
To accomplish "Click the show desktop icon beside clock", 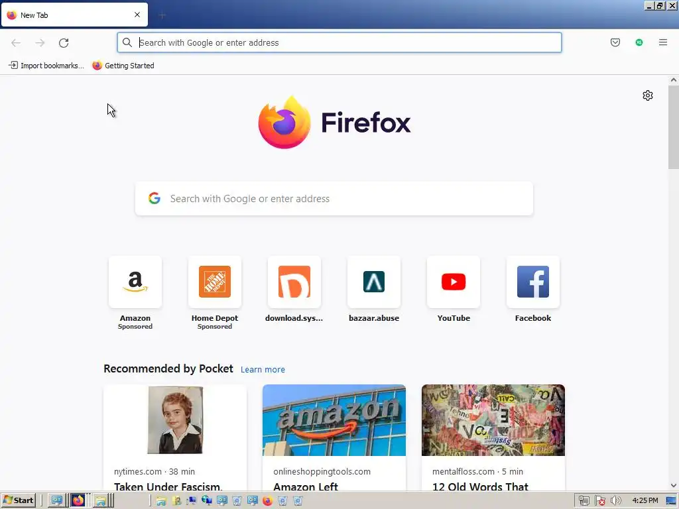I will 671,501.
